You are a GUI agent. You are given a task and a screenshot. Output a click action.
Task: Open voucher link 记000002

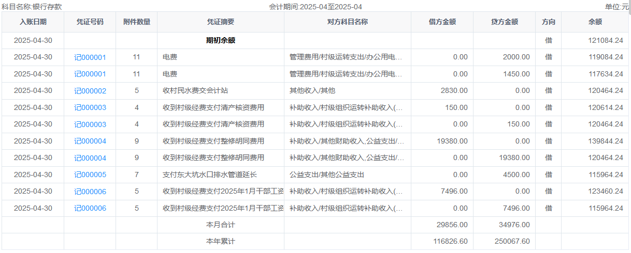90,91
